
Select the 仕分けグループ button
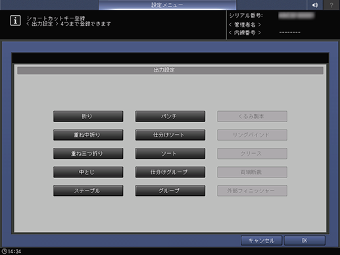[170, 172]
